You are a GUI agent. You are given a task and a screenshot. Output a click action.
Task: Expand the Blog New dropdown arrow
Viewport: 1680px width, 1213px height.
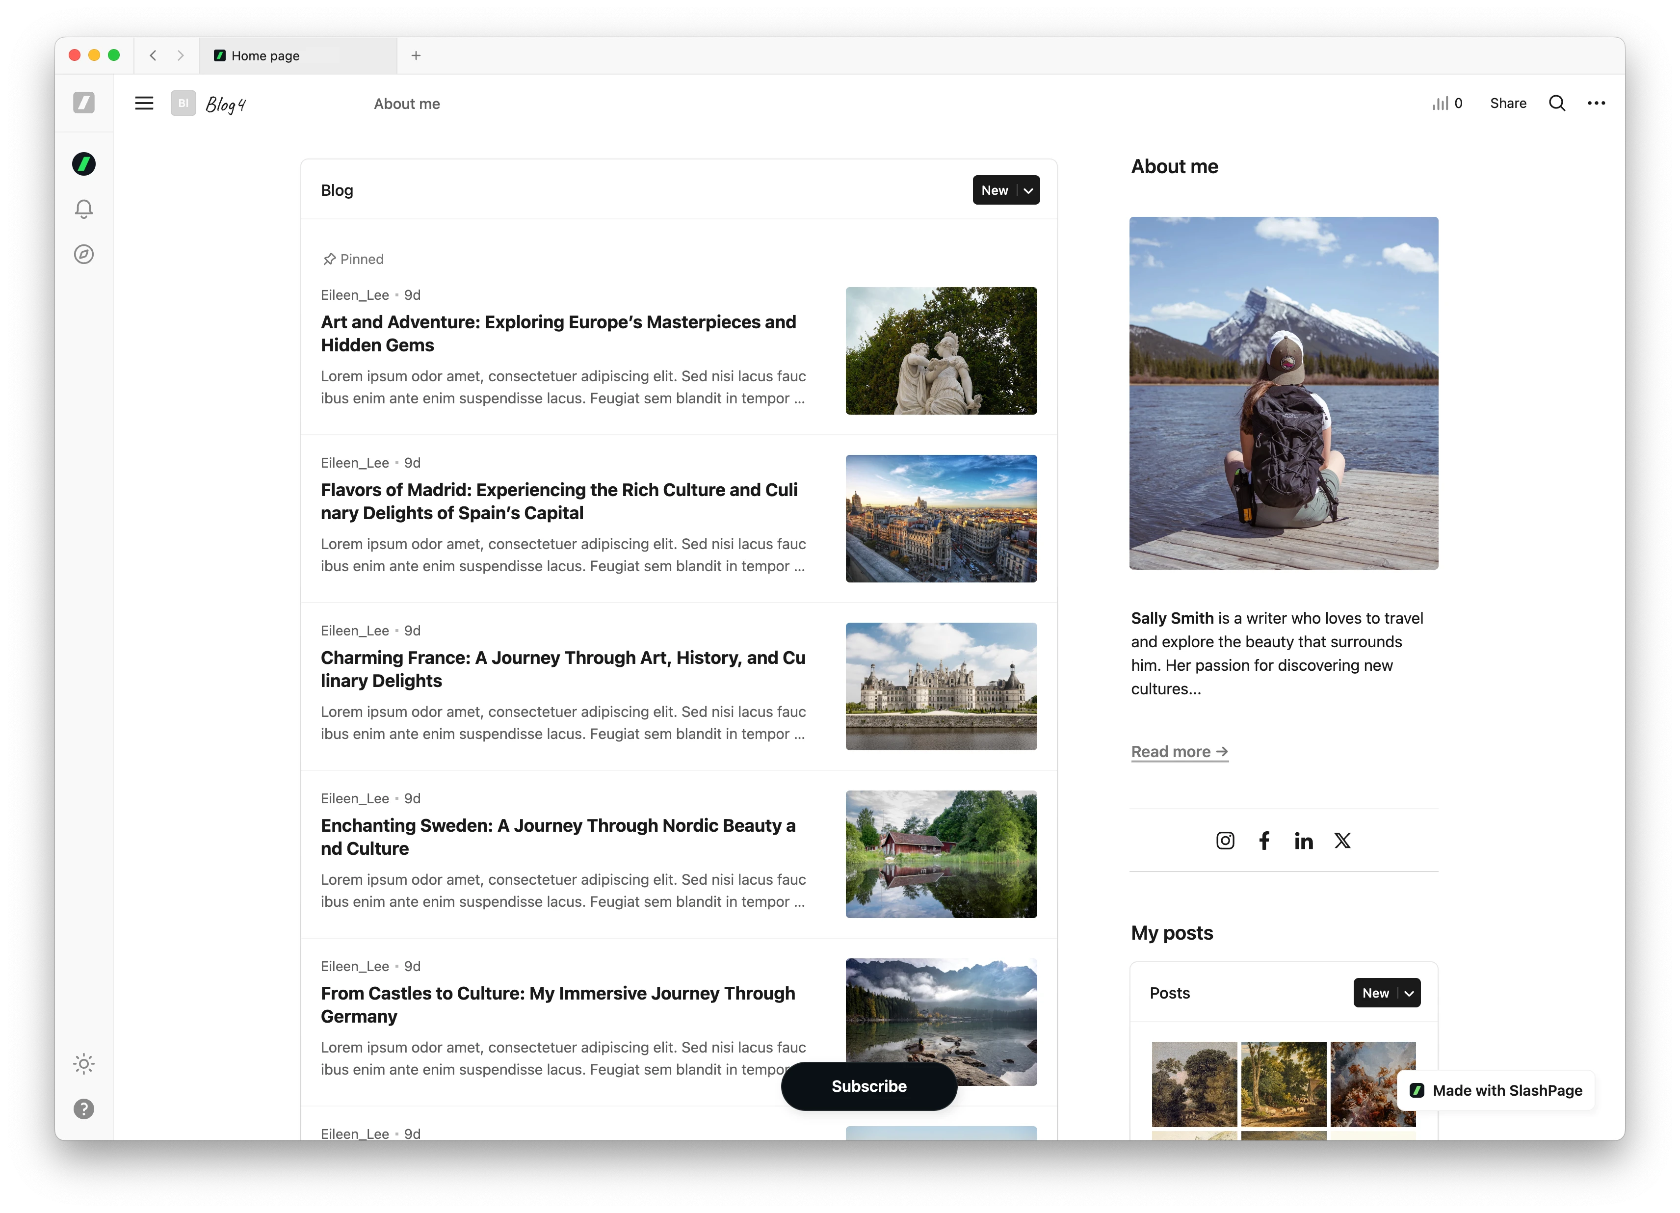tap(1028, 190)
